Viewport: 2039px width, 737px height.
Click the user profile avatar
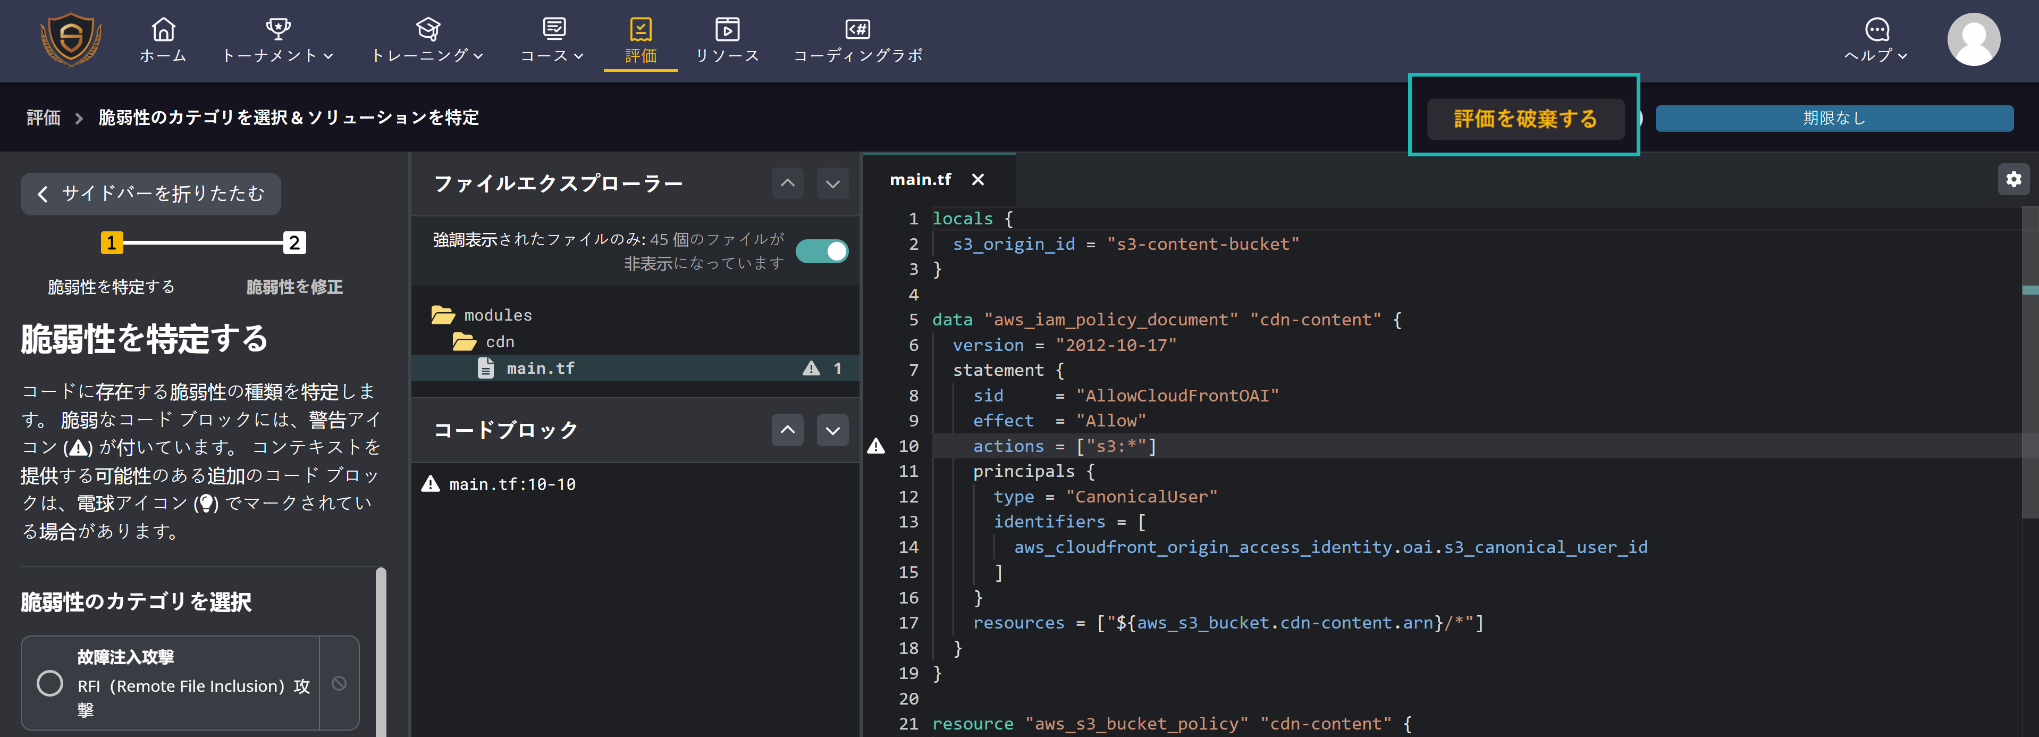1973,39
